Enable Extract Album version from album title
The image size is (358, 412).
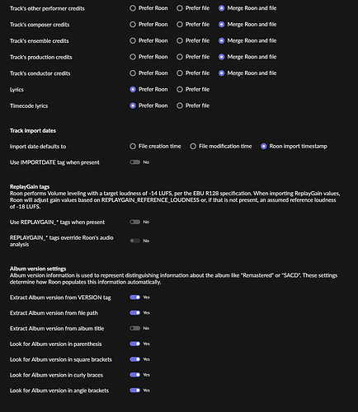[x=135, y=328]
